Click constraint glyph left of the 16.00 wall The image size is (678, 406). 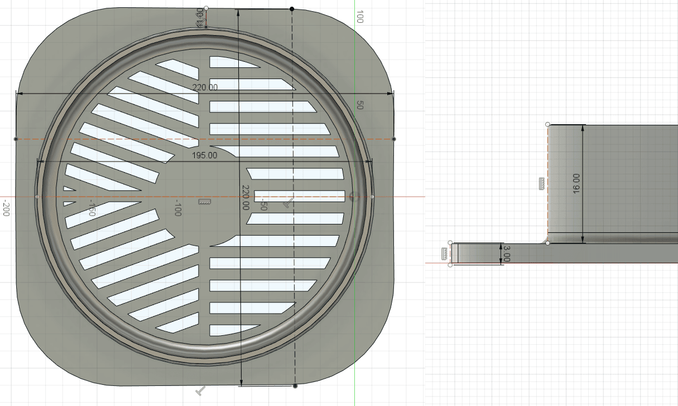click(x=541, y=184)
